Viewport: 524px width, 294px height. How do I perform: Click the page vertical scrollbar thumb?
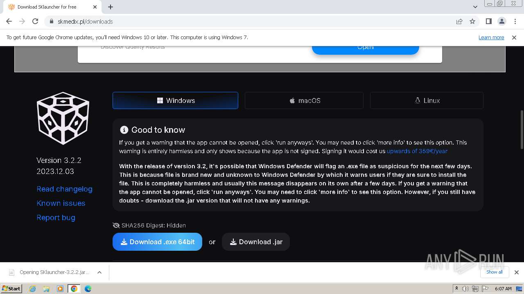pyautogui.click(x=521, y=129)
